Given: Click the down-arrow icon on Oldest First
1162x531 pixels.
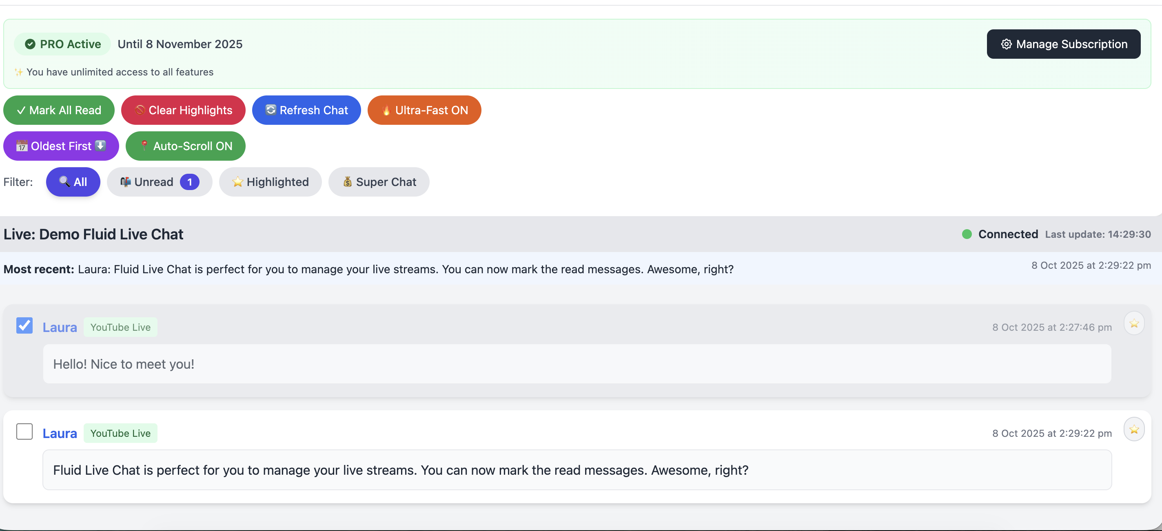Looking at the screenshot, I should click(x=101, y=146).
